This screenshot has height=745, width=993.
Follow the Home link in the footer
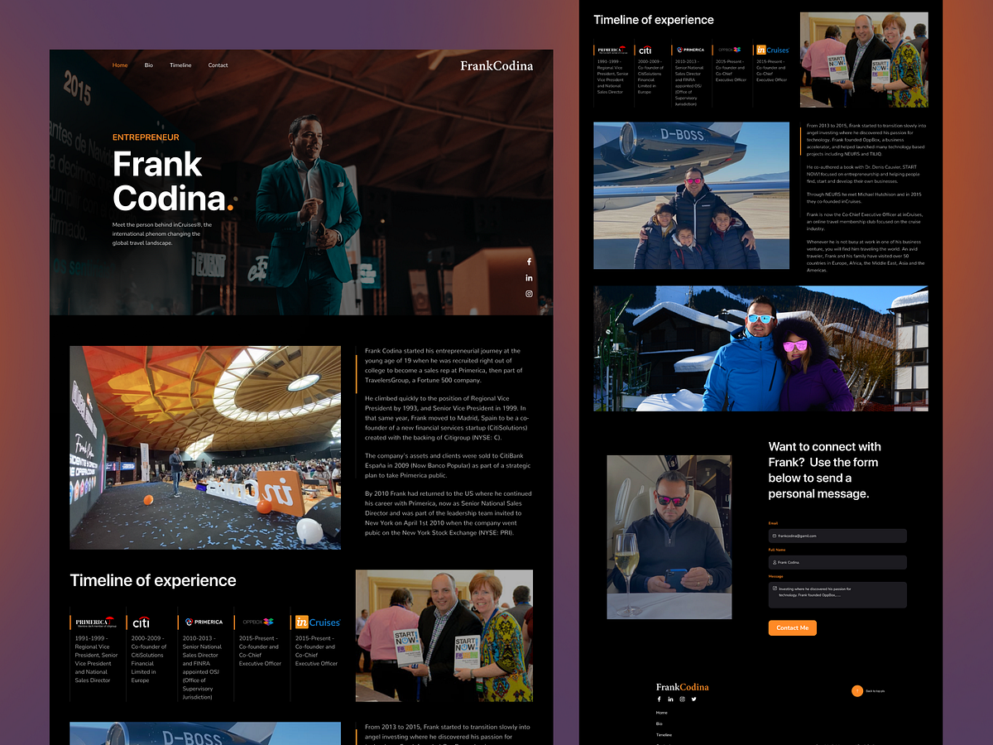[x=661, y=713]
